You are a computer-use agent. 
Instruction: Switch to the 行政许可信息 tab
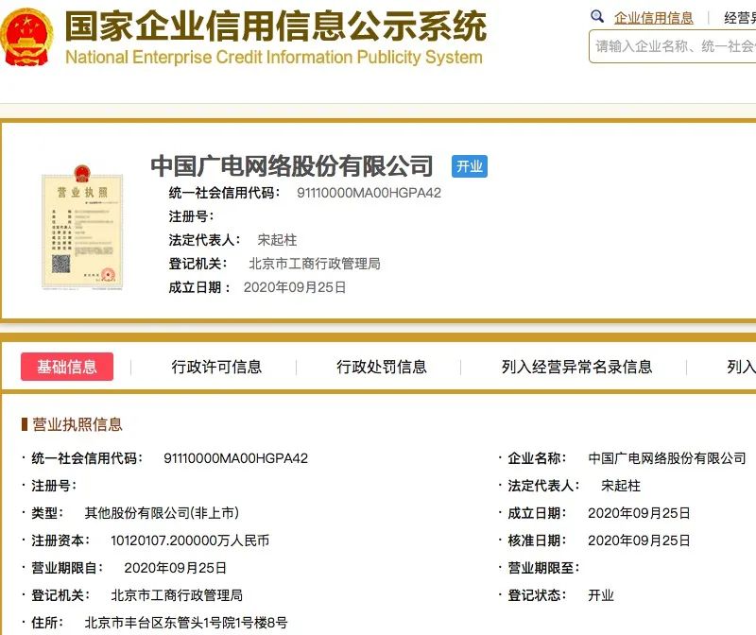[216, 367]
